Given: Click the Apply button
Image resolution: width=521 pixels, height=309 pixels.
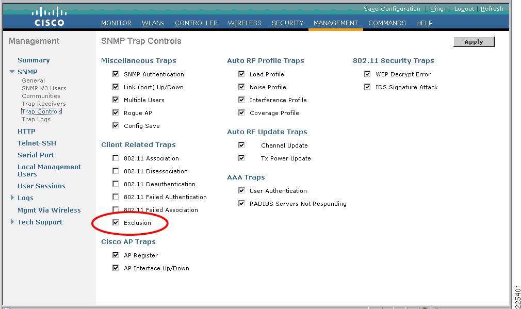Looking at the screenshot, I should coord(474,42).
